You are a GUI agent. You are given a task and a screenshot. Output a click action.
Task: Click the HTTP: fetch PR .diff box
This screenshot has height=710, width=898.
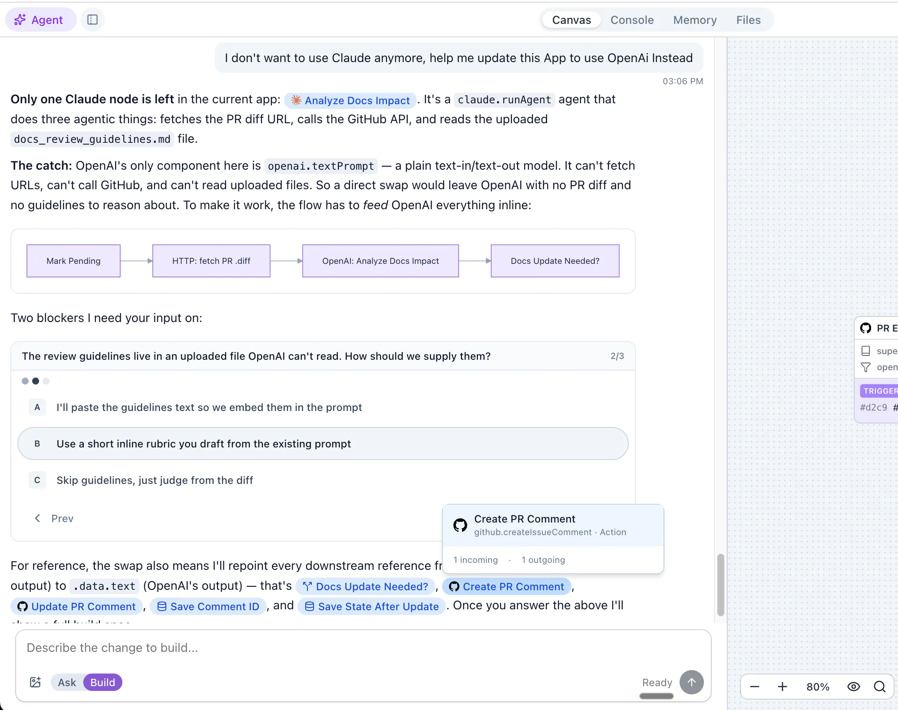point(211,261)
